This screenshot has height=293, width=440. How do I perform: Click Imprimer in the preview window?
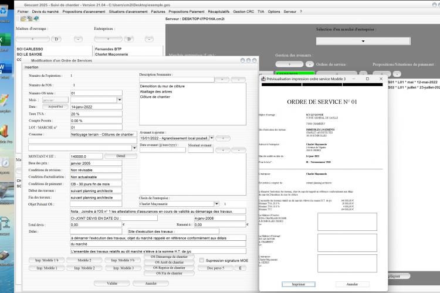(x=298, y=284)
